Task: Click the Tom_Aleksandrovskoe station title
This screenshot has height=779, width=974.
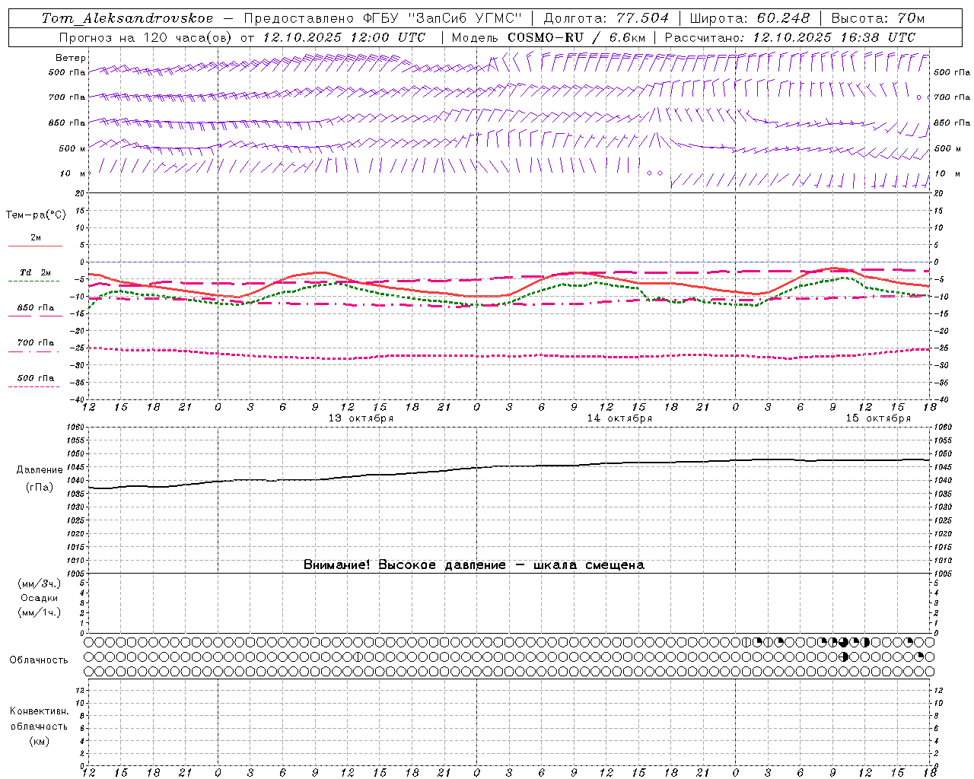Action: pos(127,18)
